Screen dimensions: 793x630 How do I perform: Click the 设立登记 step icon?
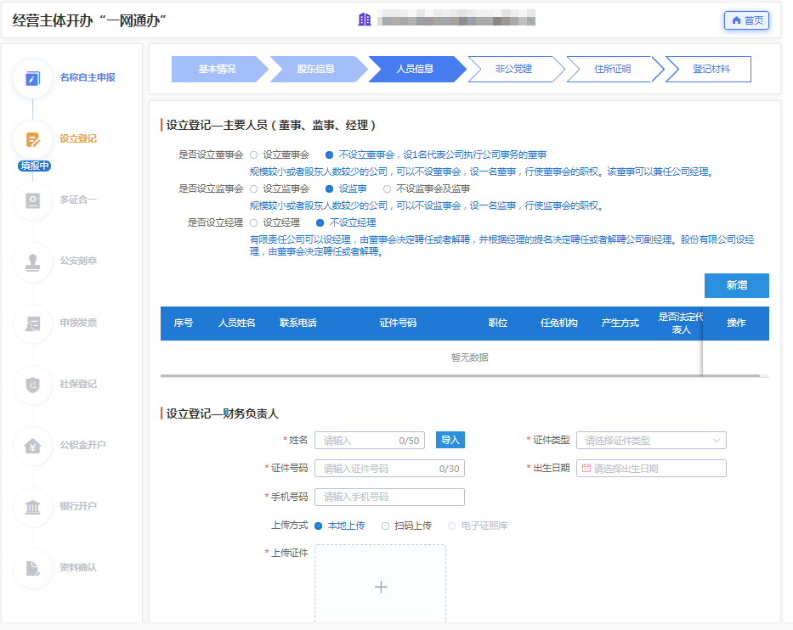pyautogui.click(x=33, y=139)
